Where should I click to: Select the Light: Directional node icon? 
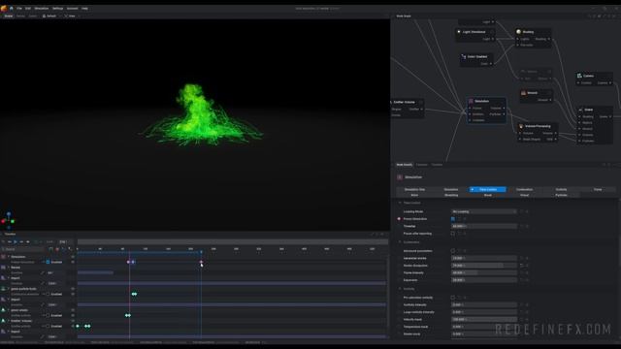point(459,32)
